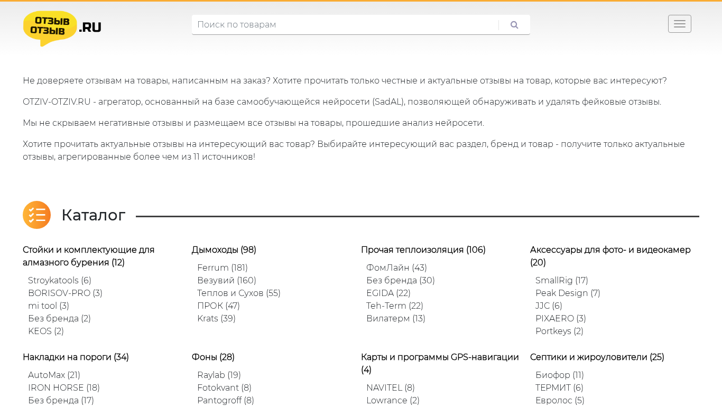Open brand Stroykatools (6)
The width and height of the screenshot is (722, 406).
pyautogui.click(x=60, y=280)
